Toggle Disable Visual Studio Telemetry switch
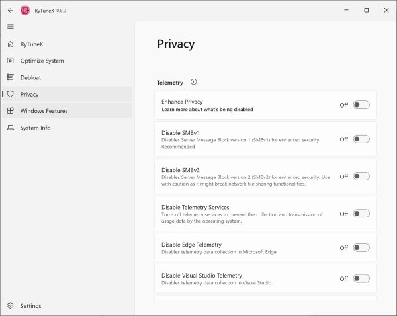 click(x=361, y=279)
